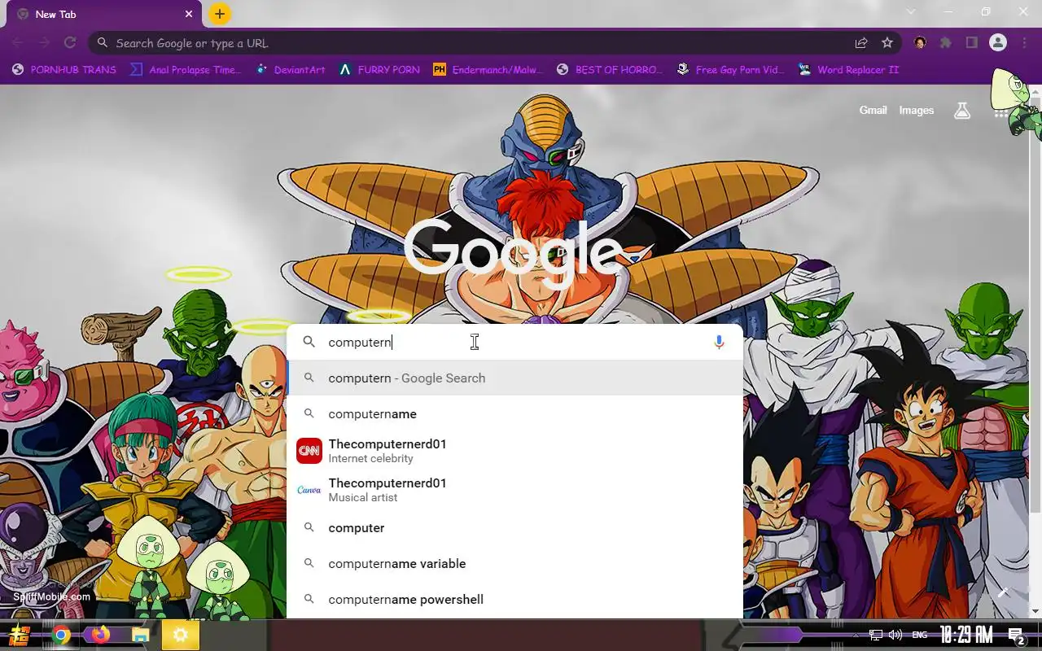Viewport: 1042px width, 651px height.
Task: Open the tab search chevron
Action: point(911,12)
